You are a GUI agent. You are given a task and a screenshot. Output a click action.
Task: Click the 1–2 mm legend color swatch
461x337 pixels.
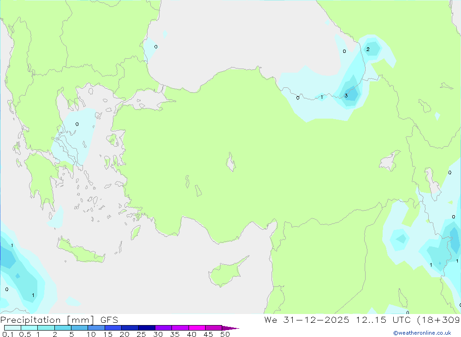[x=46, y=328]
